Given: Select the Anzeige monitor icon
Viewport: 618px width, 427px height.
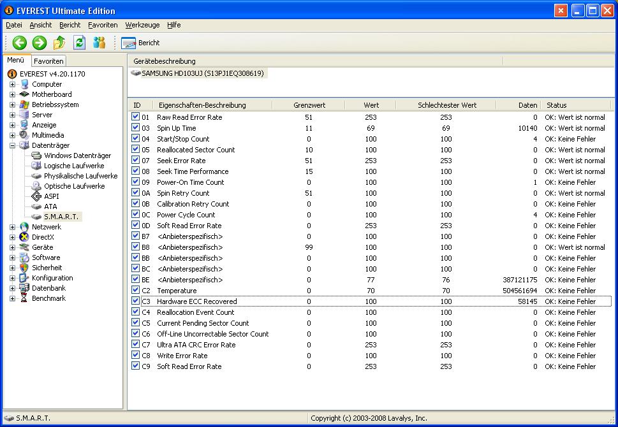Looking at the screenshot, I should tap(24, 125).
